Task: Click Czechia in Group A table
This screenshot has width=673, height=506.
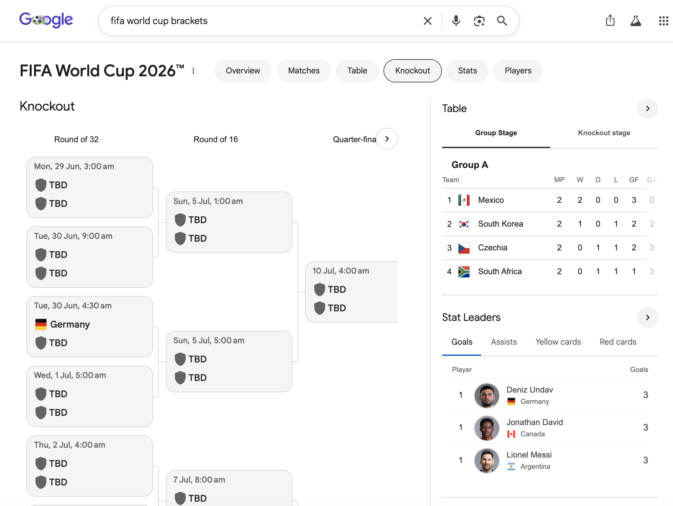Action: [493, 247]
